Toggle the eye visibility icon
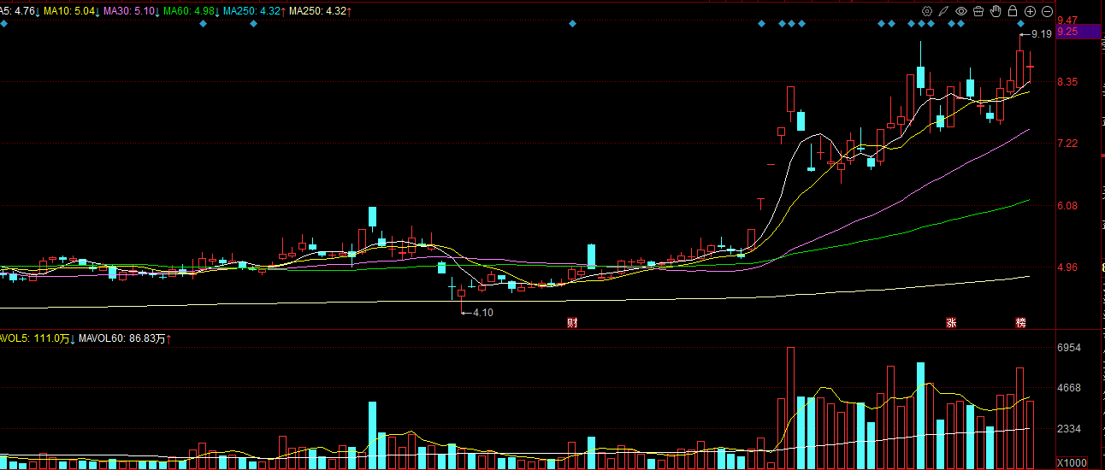This screenshot has width=1105, height=470. 961,11
